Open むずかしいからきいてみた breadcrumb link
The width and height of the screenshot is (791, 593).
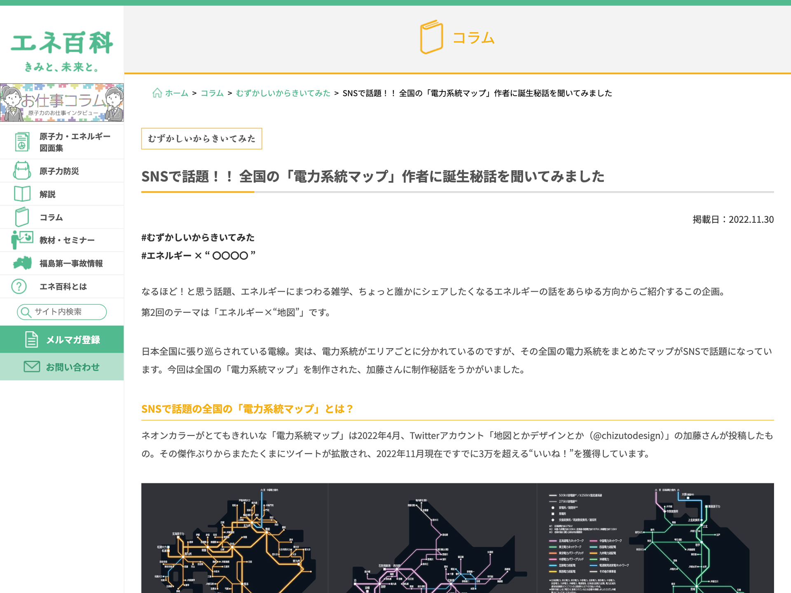tap(283, 93)
